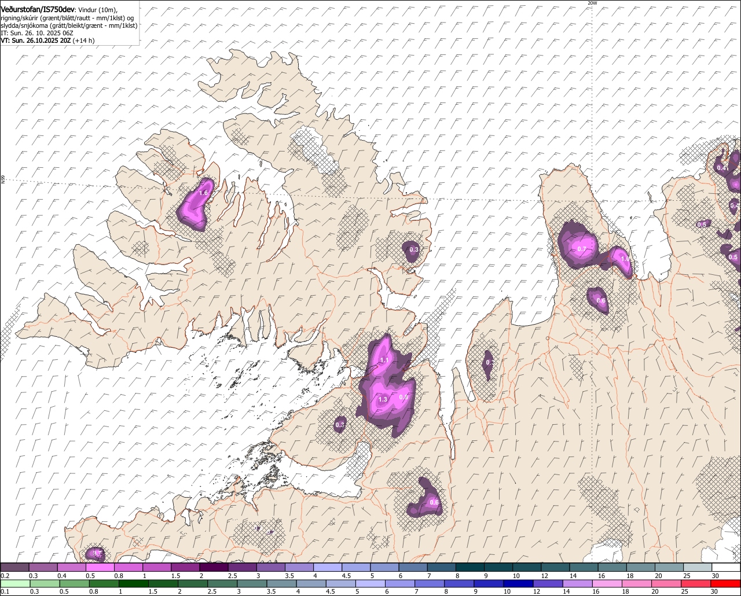Image resolution: width=741 pixels, height=596 pixels.
Task: Pick rain scale swatch starting at 7
Action: 430,583
